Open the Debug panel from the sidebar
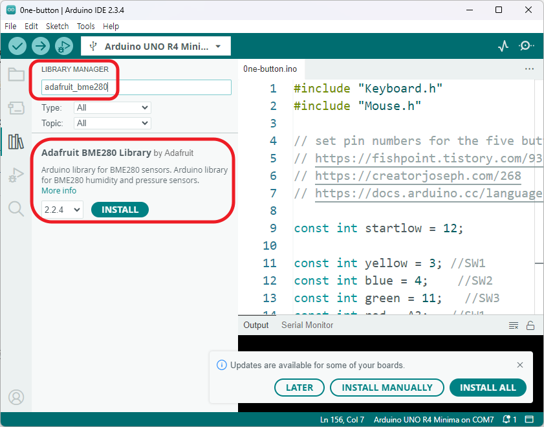This screenshot has width=544, height=427. click(16, 175)
